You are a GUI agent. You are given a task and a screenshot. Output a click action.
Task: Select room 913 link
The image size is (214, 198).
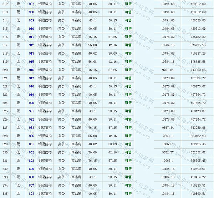31,54
